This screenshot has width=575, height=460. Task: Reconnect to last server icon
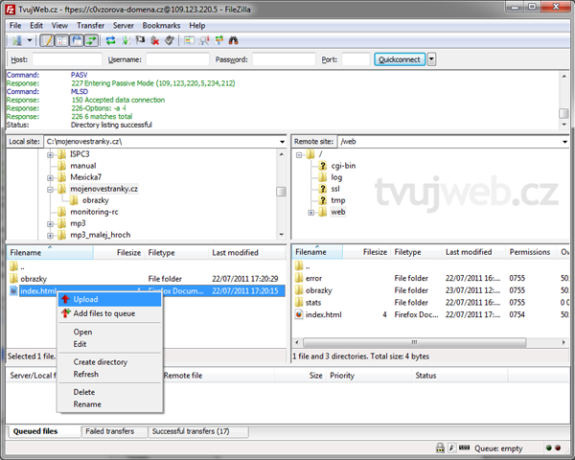[170, 40]
